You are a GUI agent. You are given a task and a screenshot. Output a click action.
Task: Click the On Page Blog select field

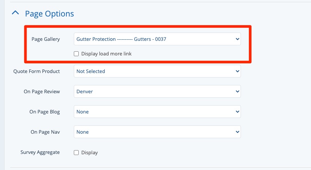[x=157, y=112]
